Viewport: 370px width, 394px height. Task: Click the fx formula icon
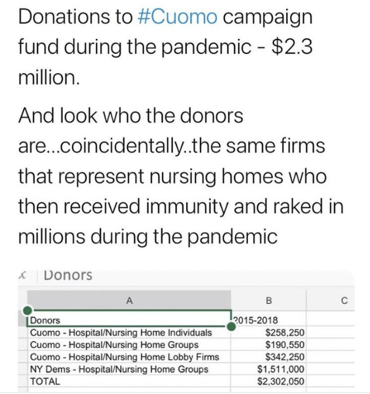[22, 276]
